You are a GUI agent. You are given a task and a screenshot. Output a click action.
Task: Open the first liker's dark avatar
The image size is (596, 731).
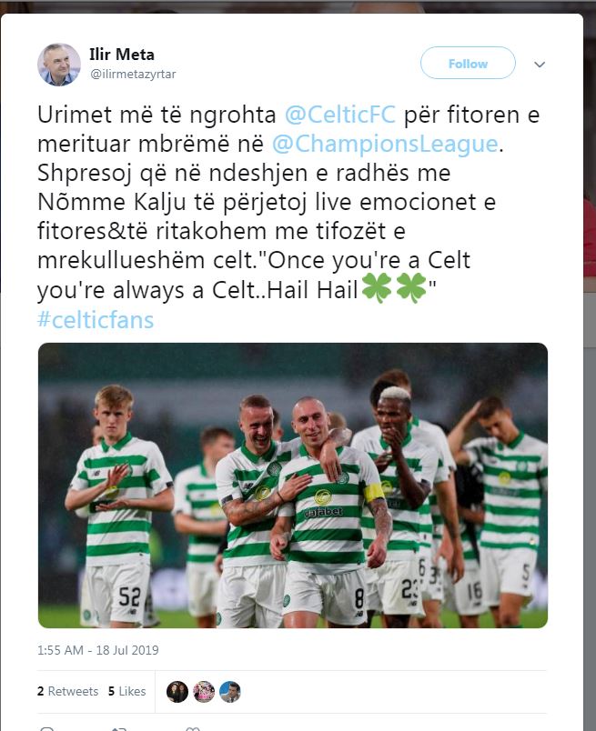[177, 691]
